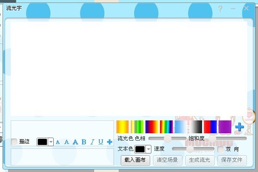This screenshot has height=172, width=258.
Task: Open the 文本色 text color dropdown
Action: pos(149,149)
